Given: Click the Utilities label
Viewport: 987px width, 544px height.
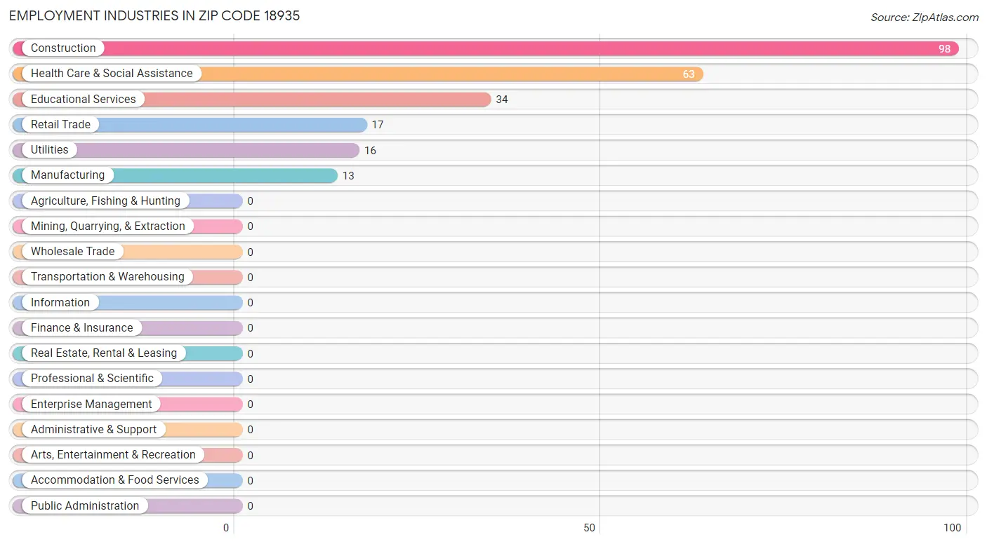Looking at the screenshot, I should 50,150.
